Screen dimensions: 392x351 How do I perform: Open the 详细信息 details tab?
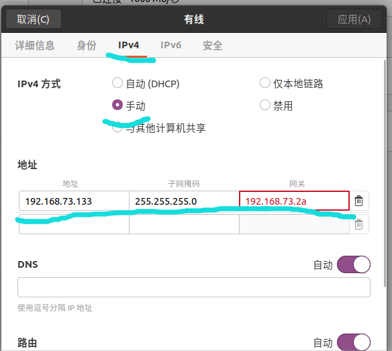(x=35, y=46)
